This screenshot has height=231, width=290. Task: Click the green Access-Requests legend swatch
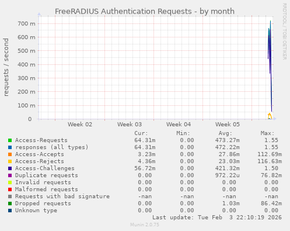pyautogui.click(x=10, y=140)
